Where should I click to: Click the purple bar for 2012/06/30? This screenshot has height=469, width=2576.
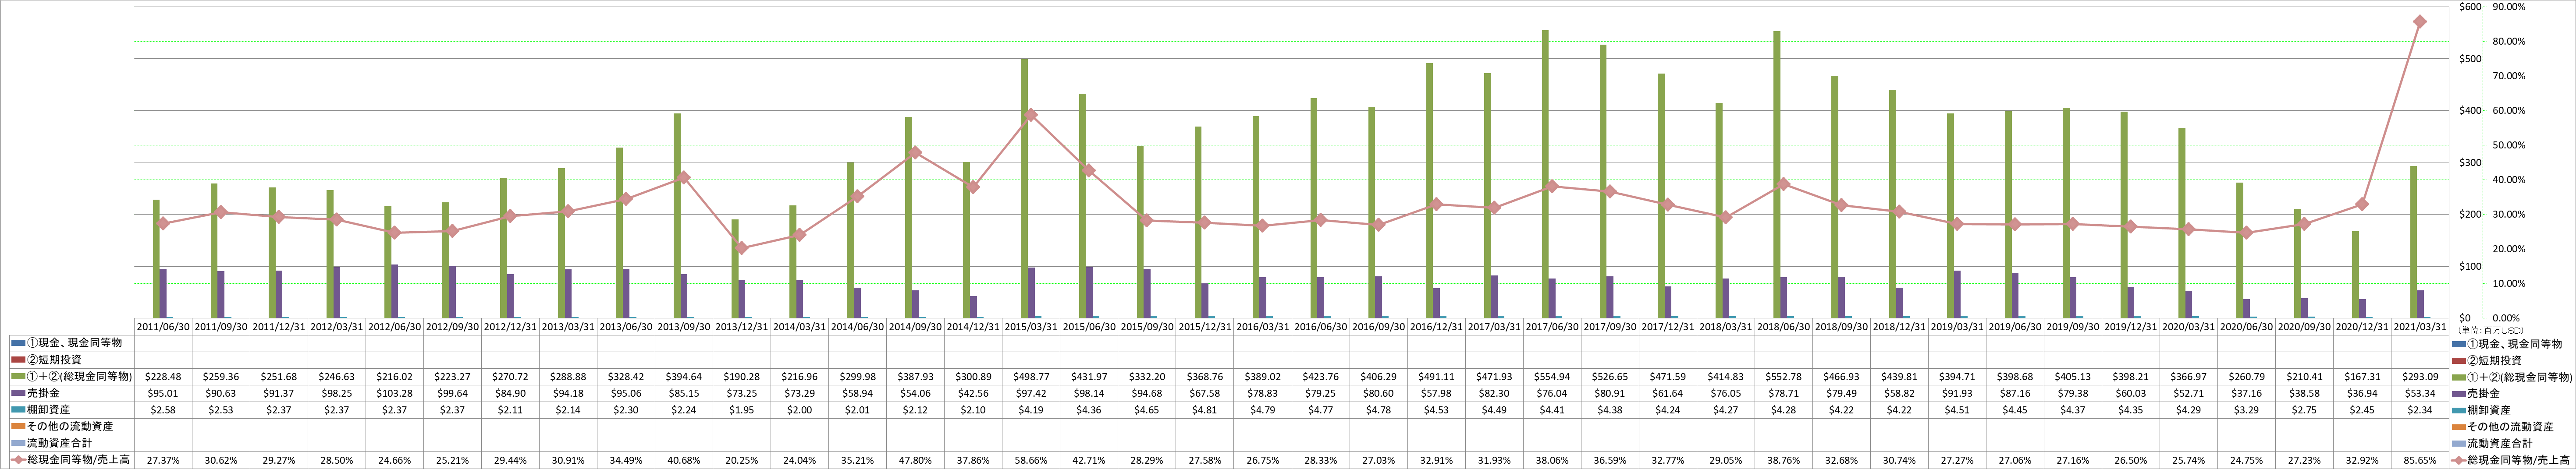pyautogui.click(x=395, y=291)
